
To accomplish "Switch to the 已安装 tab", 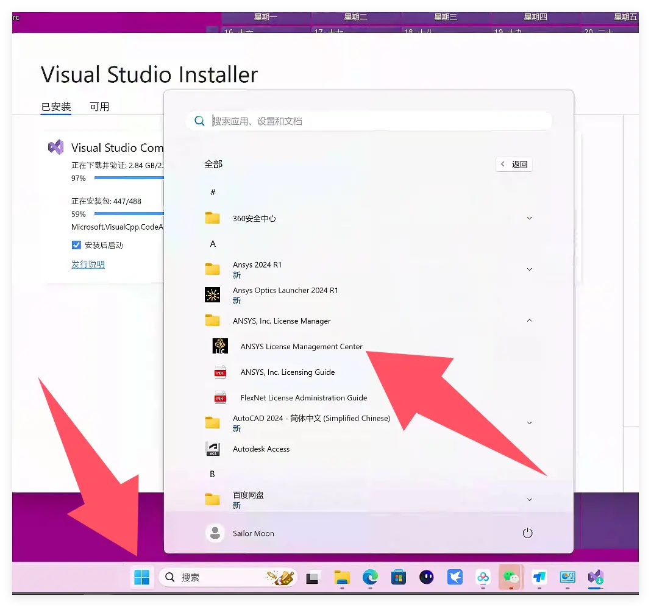I will (x=56, y=107).
